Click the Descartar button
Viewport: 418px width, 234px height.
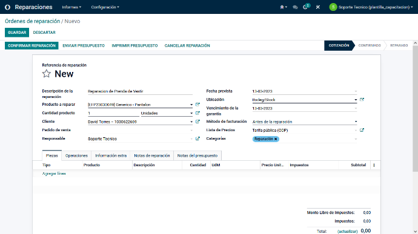tap(44, 33)
